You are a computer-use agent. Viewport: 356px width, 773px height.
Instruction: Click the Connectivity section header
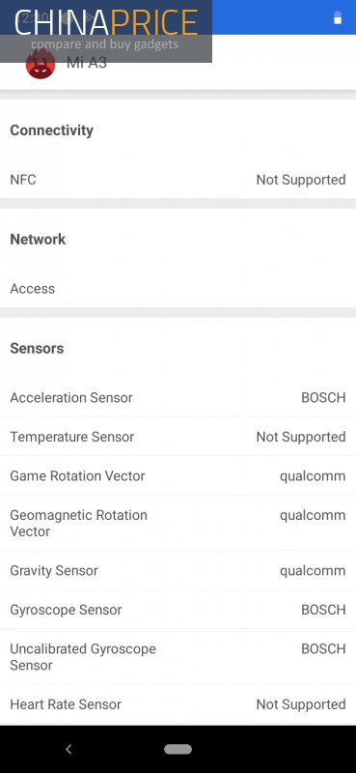coord(52,130)
